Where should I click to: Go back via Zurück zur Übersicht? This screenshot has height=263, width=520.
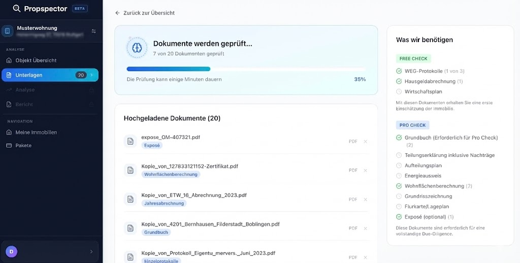[x=145, y=13]
